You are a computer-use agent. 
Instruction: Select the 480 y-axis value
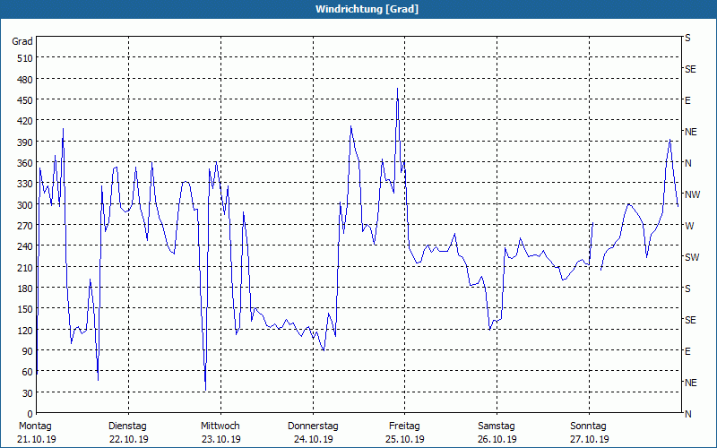click(25, 80)
